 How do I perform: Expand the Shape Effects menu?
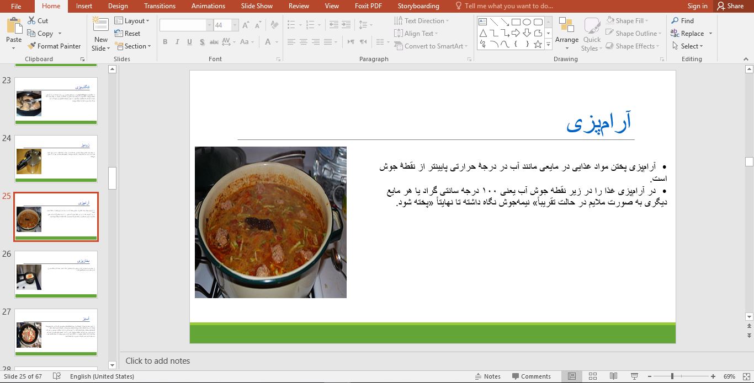(x=633, y=46)
